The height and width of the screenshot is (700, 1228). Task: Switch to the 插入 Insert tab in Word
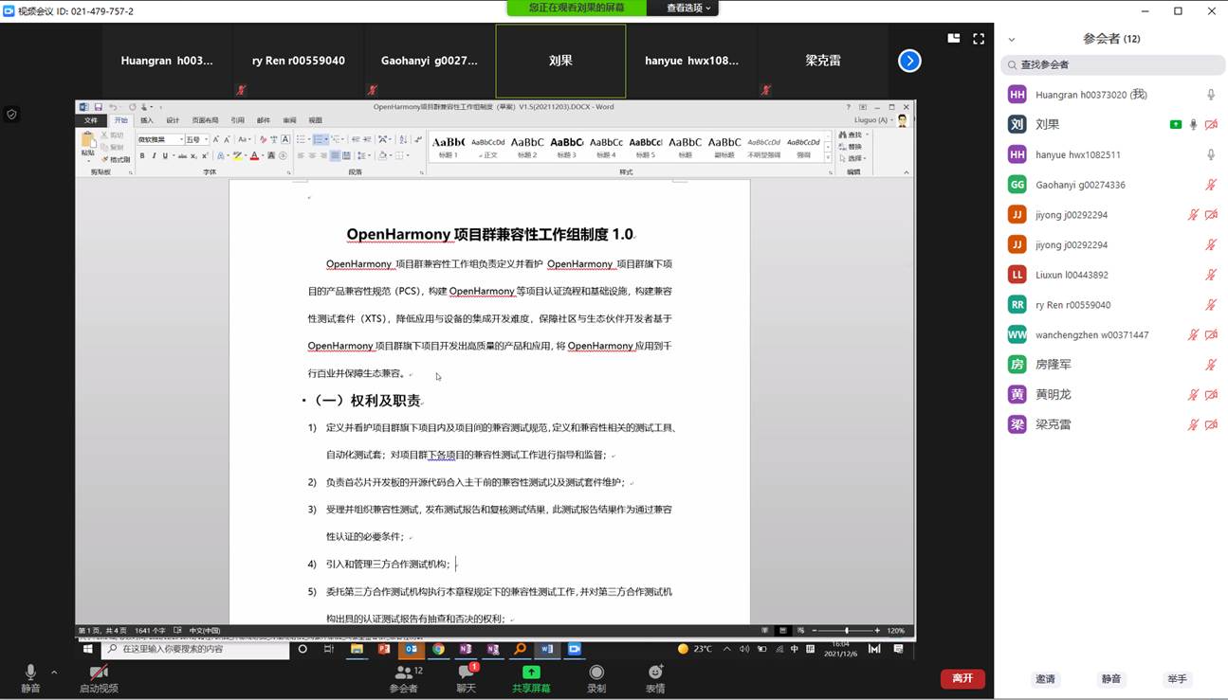pyautogui.click(x=147, y=120)
